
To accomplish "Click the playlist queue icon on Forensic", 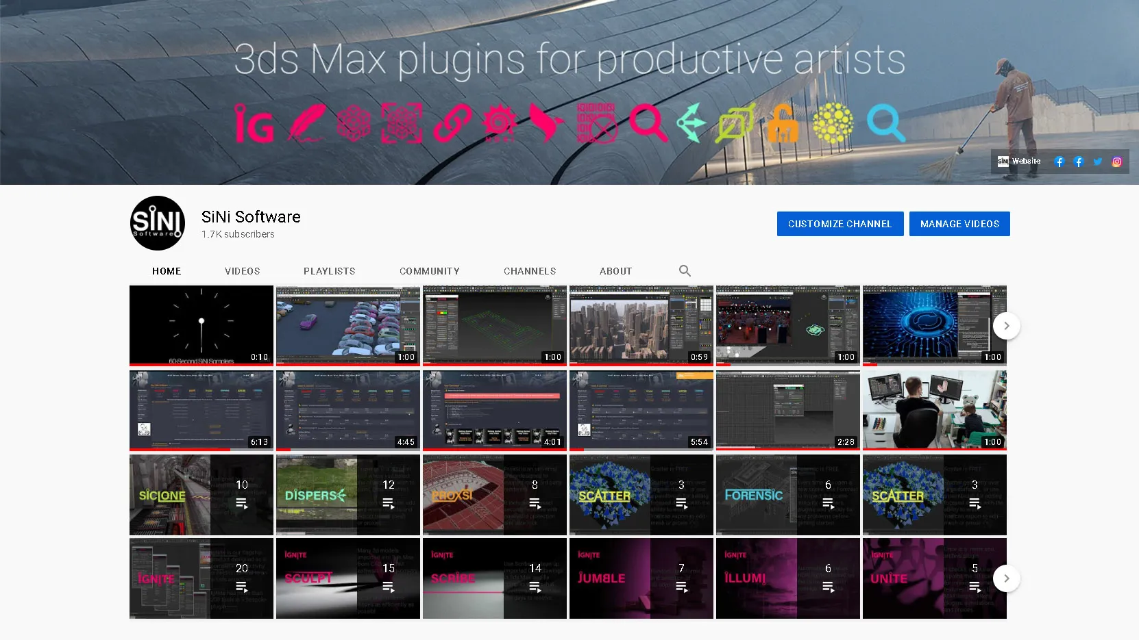I will point(829,504).
